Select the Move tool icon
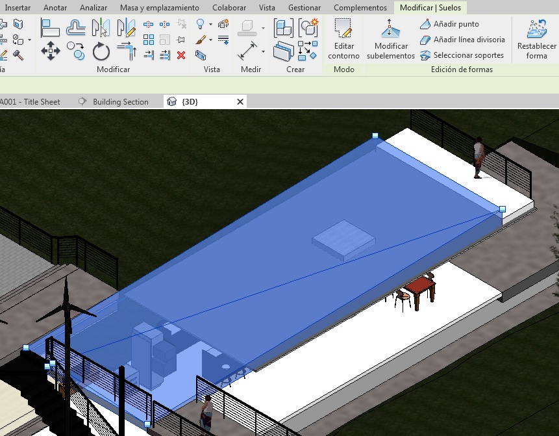The image size is (559, 436). pyautogui.click(x=50, y=51)
